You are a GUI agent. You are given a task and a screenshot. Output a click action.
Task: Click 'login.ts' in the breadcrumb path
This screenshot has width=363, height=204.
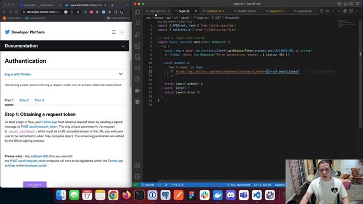point(202,18)
